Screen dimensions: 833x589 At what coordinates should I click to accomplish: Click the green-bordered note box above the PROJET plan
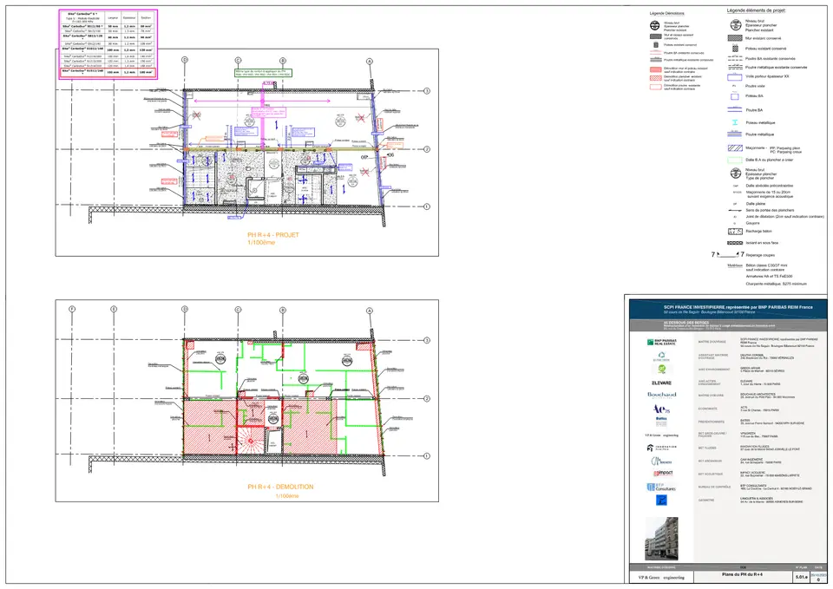click(264, 73)
